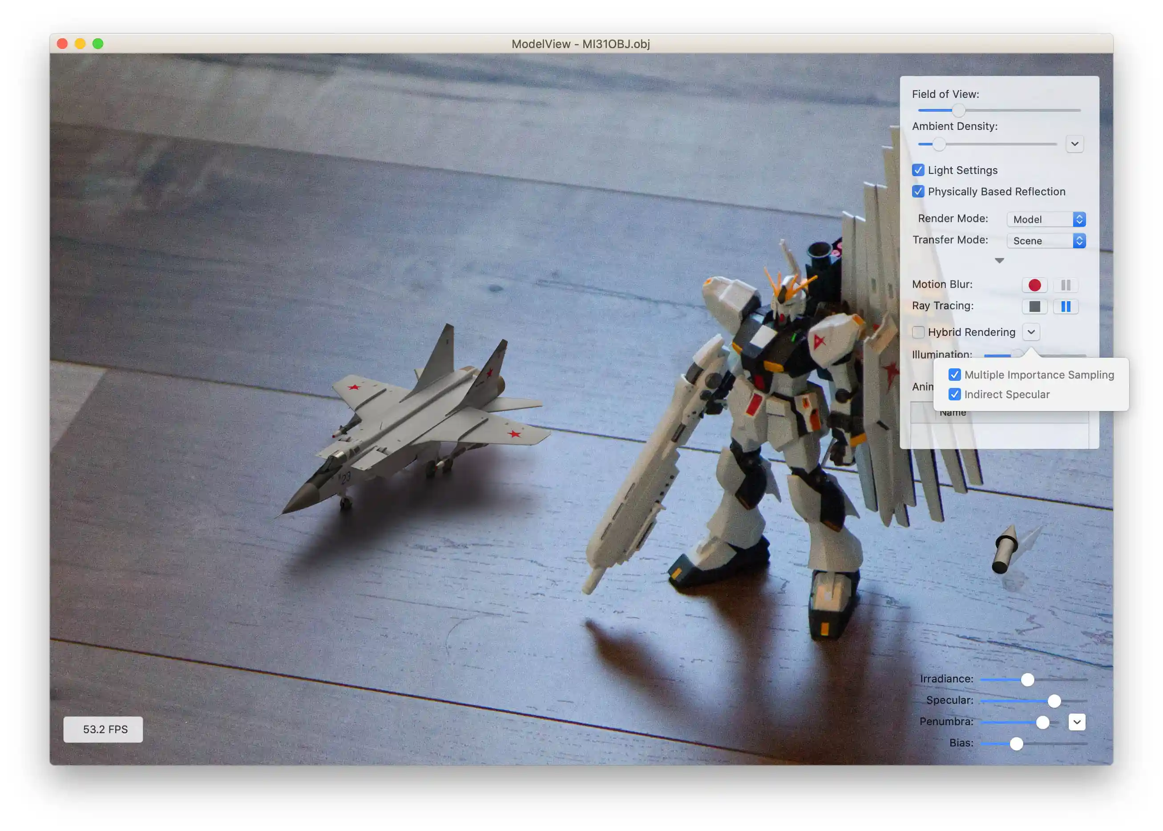Disable the Light Settings checkbox
Viewport: 1163px width, 831px height.
[918, 170]
